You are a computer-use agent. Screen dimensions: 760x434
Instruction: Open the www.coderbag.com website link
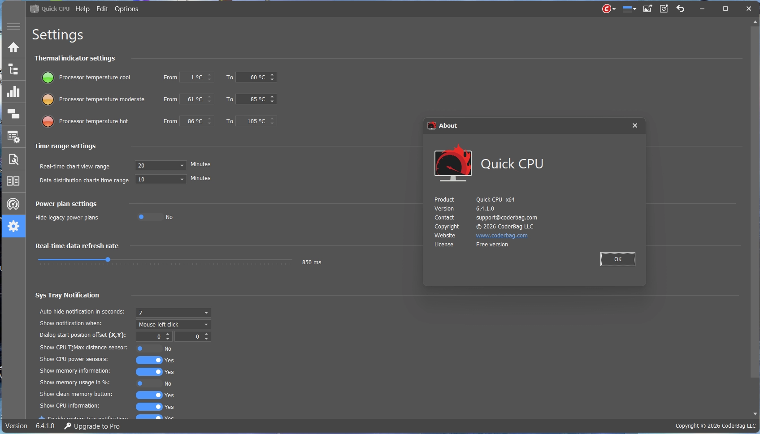pyautogui.click(x=502, y=236)
